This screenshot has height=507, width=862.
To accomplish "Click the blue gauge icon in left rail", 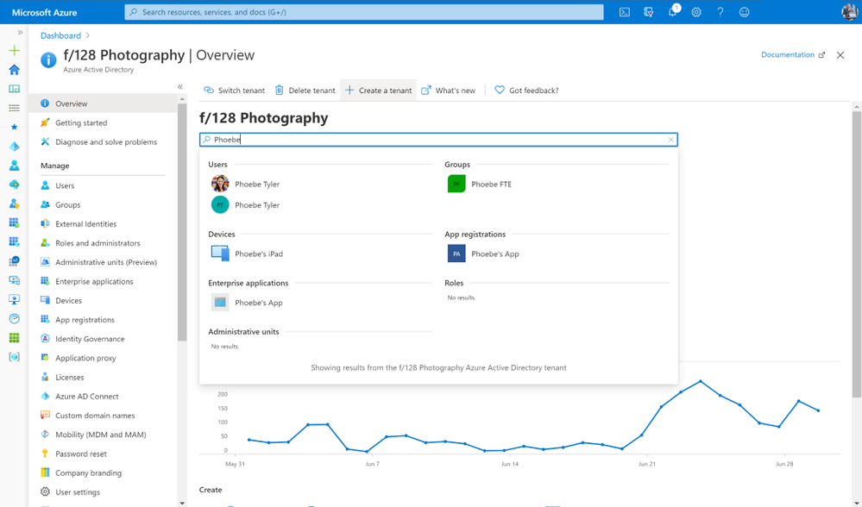I will (15, 318).
